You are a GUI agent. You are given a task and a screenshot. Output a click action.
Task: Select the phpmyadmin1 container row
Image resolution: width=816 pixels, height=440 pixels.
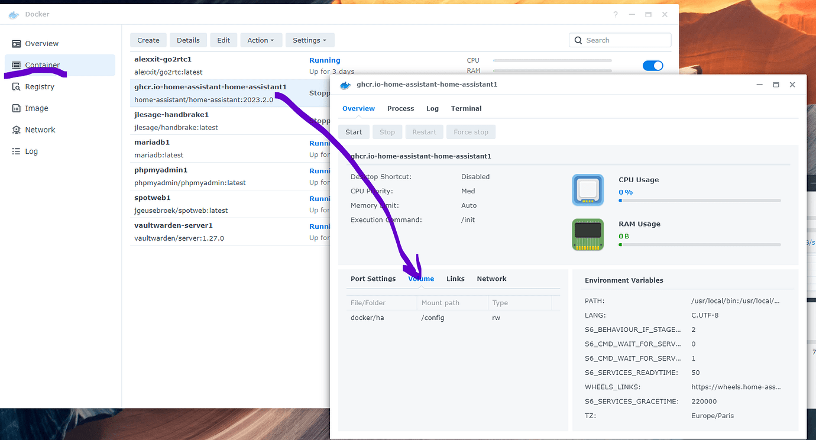pos(229,176)
